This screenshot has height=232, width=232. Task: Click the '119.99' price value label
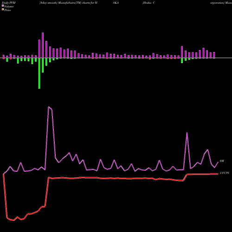pyautogui.click(x=224, y=173)
